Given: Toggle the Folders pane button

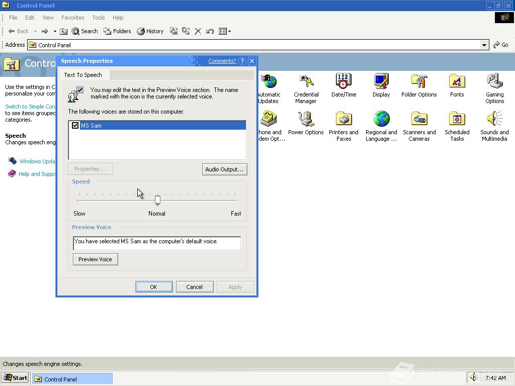Looking at the screenshot, I should (117, 31).
